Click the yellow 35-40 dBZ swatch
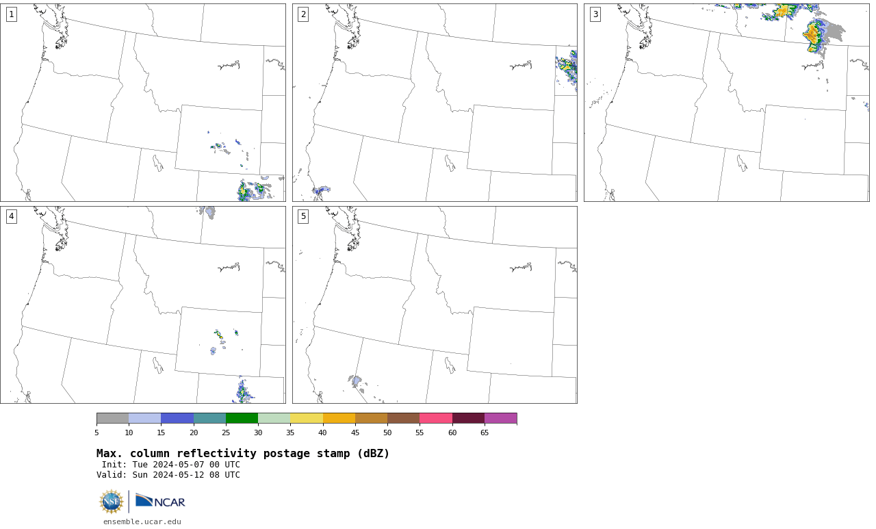 tap(307, 418)
